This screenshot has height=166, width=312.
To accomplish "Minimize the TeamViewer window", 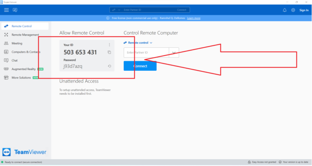I will [x=287, y=2].
